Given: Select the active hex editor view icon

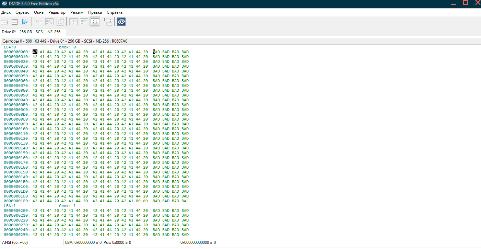Looking at the screenshot, I should 95,22.
